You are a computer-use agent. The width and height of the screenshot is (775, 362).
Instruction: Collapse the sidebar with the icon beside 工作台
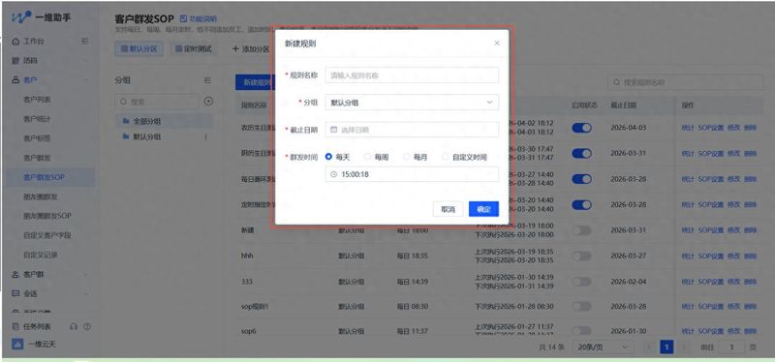click(85, 41)
